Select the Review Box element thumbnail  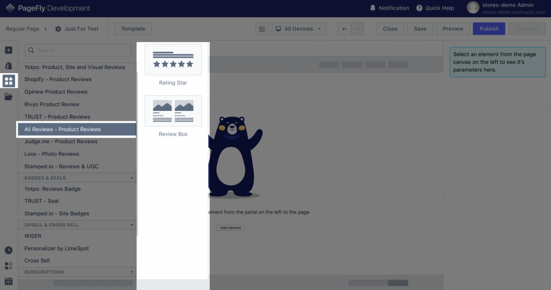[x=173, y=111]
